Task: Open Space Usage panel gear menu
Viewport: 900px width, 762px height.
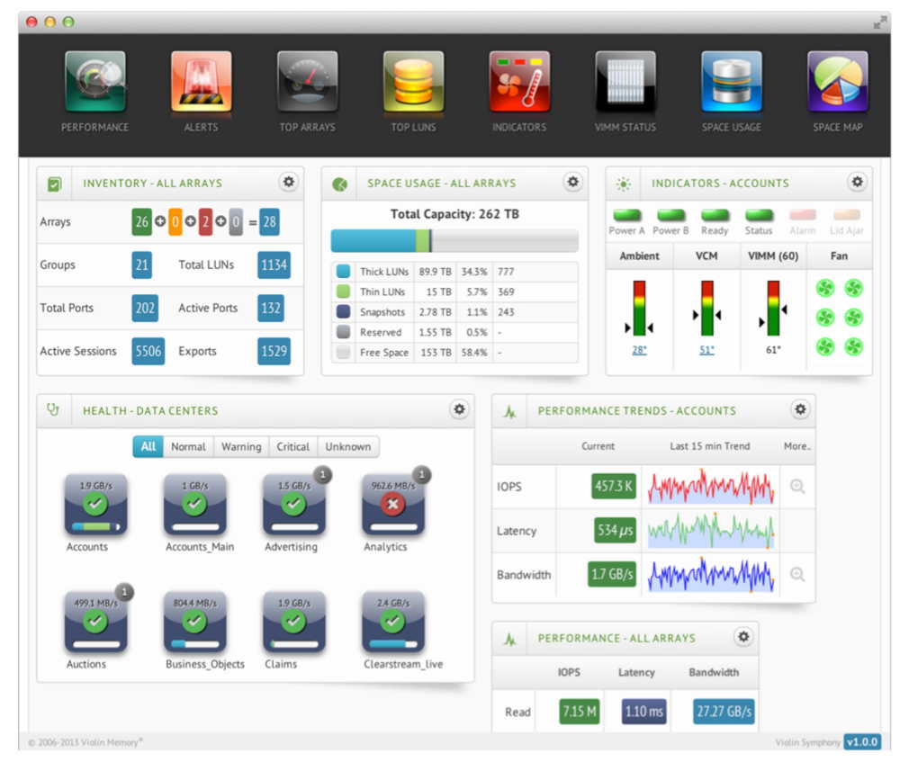Action: point(572,183)
